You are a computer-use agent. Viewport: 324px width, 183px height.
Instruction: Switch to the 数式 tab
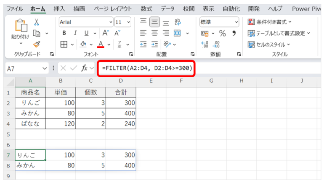coord(146,9)
